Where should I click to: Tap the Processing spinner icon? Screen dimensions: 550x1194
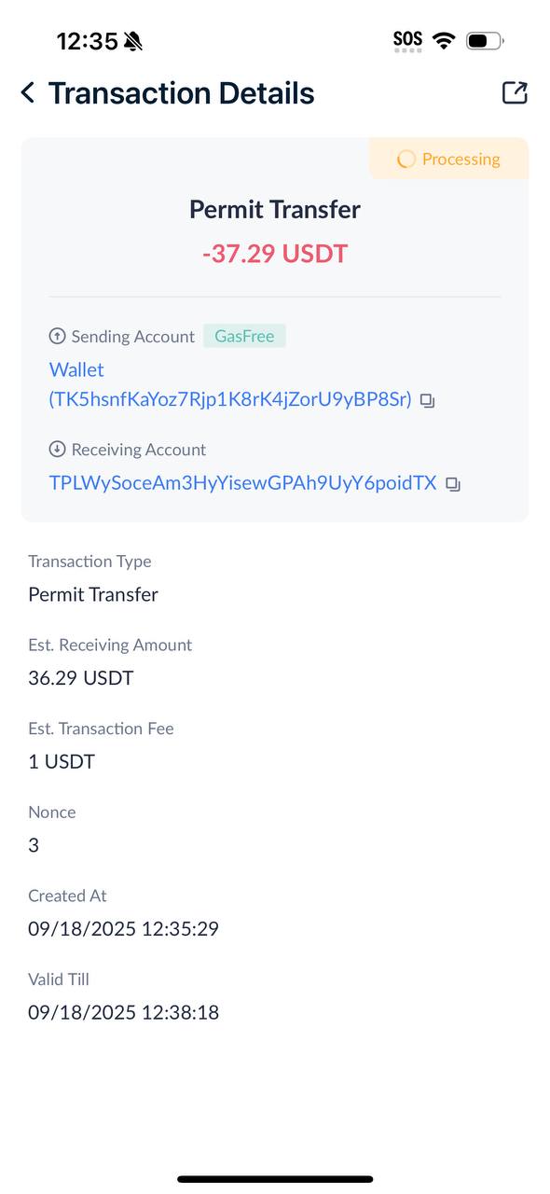coord(406,160)
